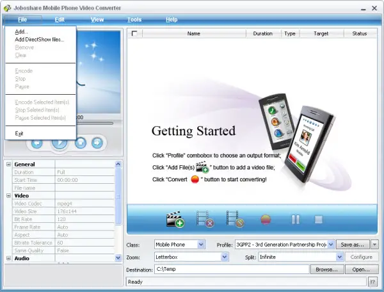
Task: Click the Remove file filmstrip icon
Action: tap(205, 219)
